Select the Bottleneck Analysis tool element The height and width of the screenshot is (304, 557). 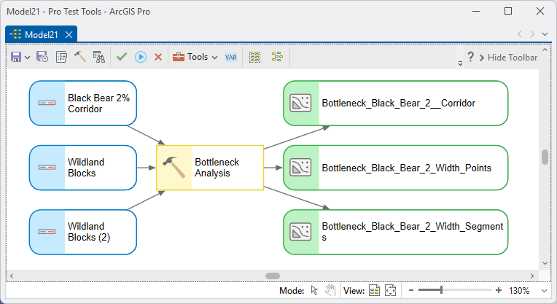210,168
